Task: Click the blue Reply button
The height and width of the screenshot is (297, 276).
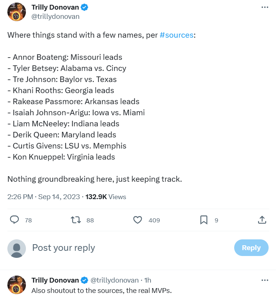Action: point(251,248)
